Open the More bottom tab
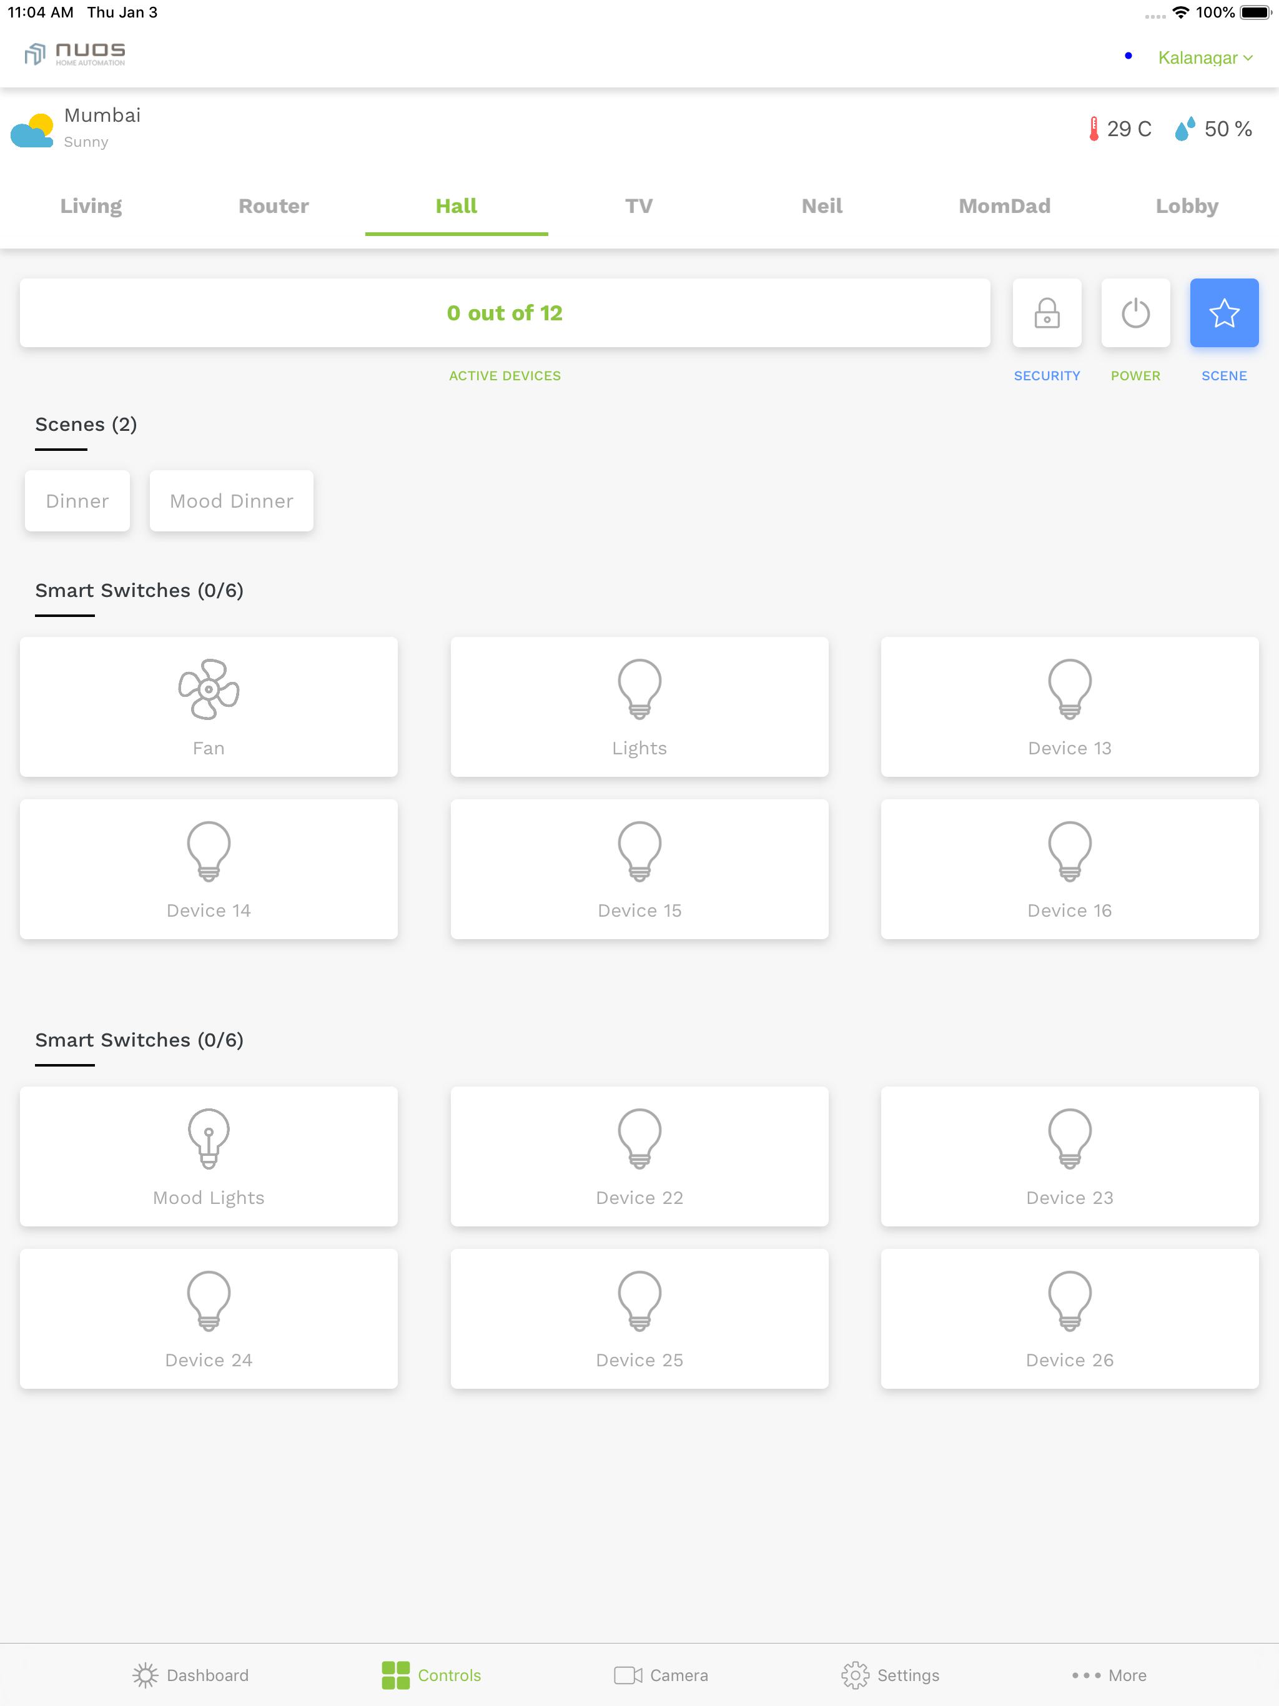Image resolution: width=1279 pixels, height=1706 pixels. point(1109,1675)
